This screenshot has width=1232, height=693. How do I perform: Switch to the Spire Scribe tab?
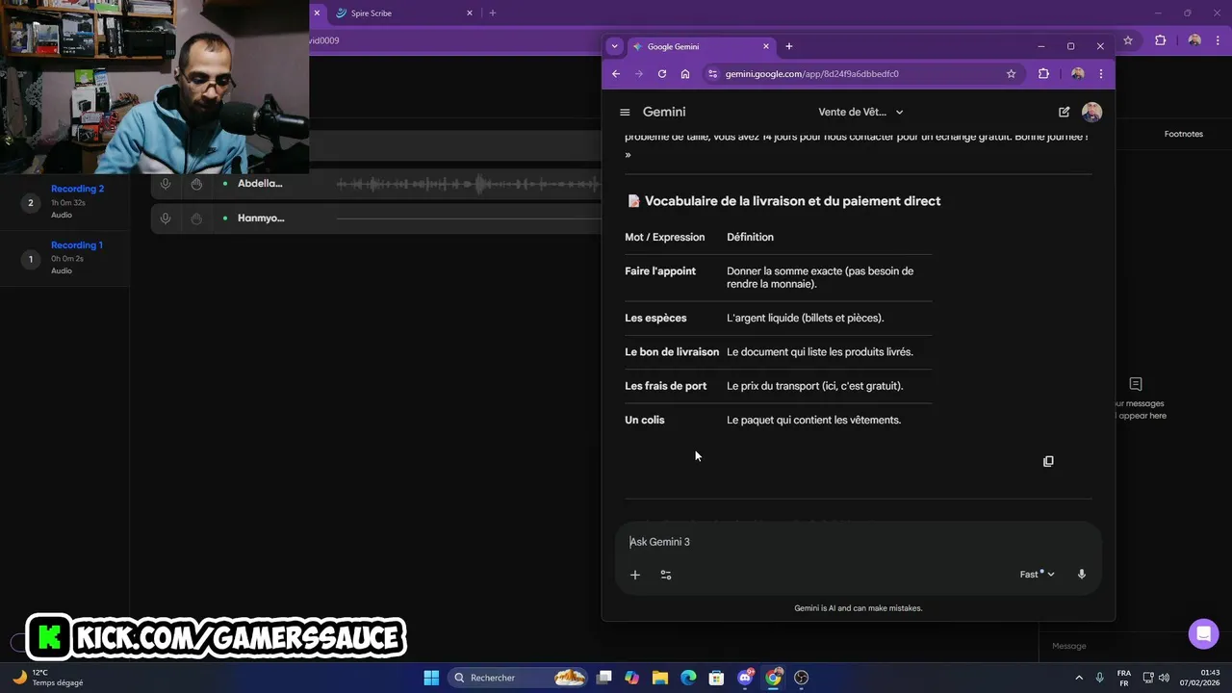pyautogui.click(x=402, y=13)
